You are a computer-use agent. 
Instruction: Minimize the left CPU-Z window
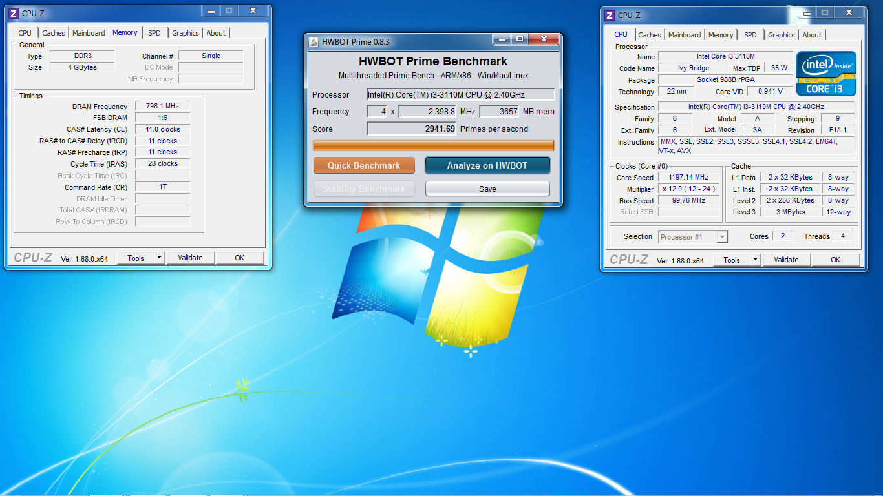point(212,10)
